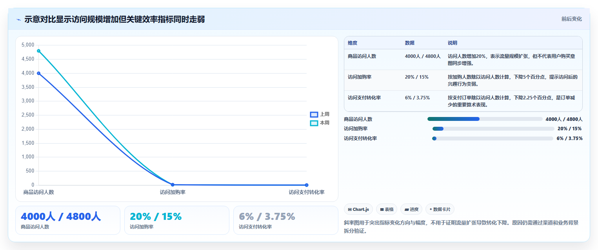Click the 20% / 15% value after the progress bar
Image resolution: width=598 pixels, height=250 pixels.
pos(569,129)
